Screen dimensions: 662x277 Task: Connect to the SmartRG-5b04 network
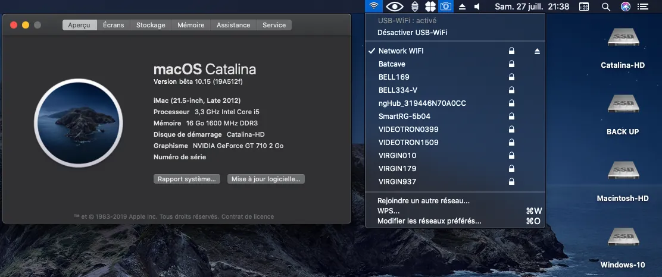coord(455,117)
